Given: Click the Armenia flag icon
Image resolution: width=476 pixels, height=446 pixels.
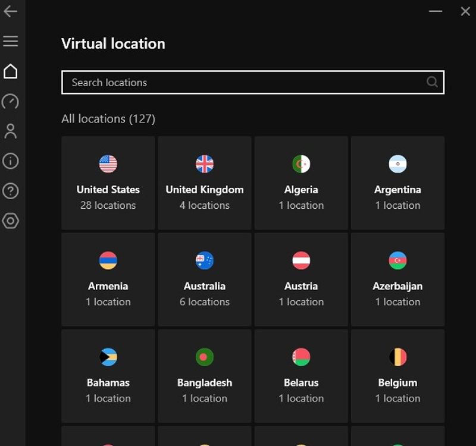Looking at the screenshot, I should point(108,260).
